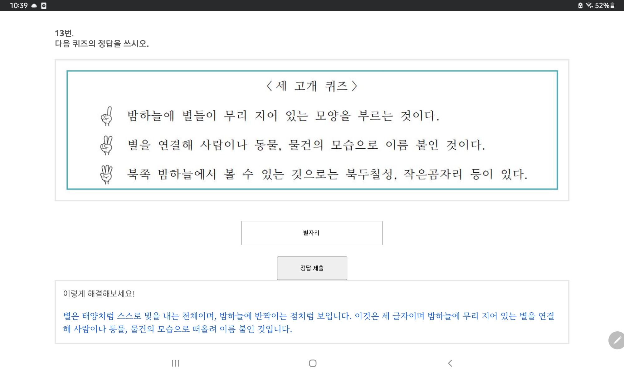
Task: Open recent apps from the navigation bar
Action: [176, 363]
